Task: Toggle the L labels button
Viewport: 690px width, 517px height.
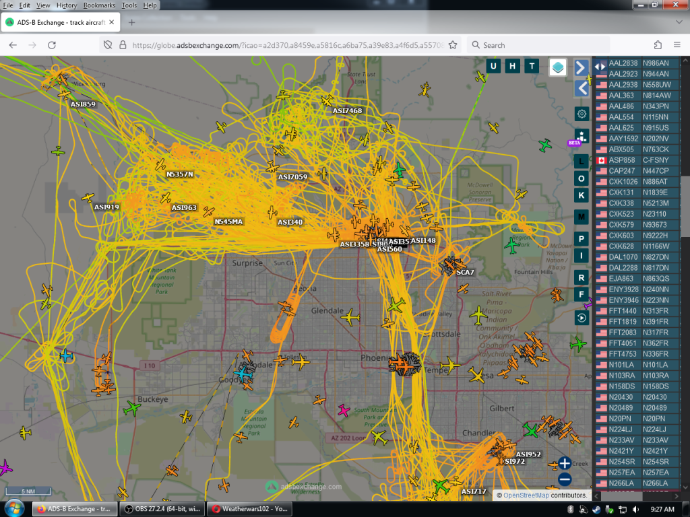Action: click(x=582, y=162)
